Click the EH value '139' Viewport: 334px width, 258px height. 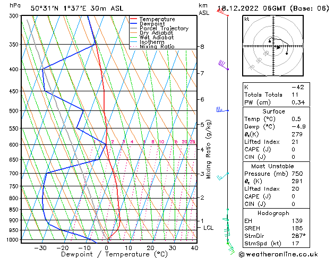pos(297,221)
